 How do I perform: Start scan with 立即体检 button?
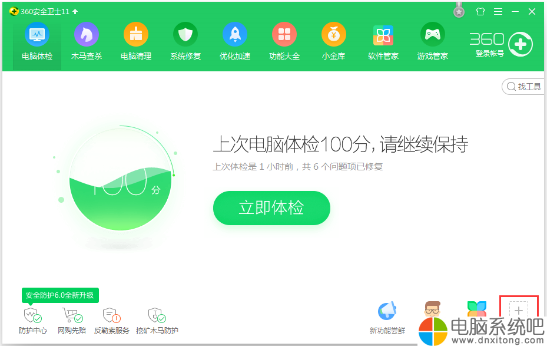pos(271,207)
